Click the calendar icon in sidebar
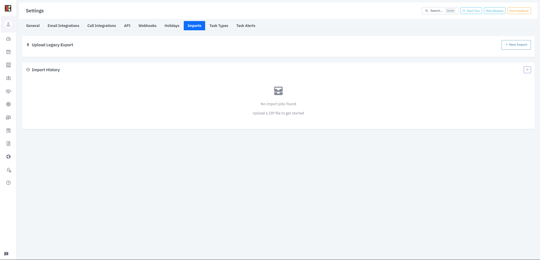The image size is (540, 260). pyautogui.click(x=8, y=52)
